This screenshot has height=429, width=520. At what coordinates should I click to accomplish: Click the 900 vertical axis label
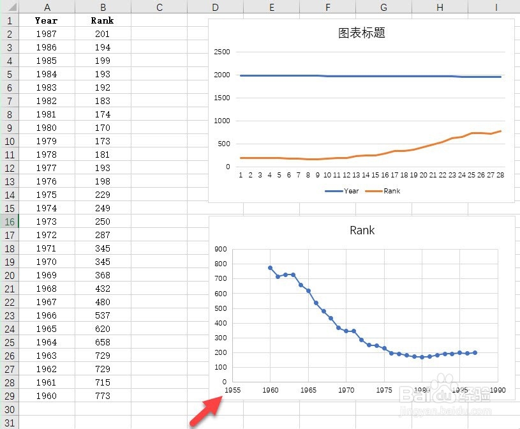(221, 249)
